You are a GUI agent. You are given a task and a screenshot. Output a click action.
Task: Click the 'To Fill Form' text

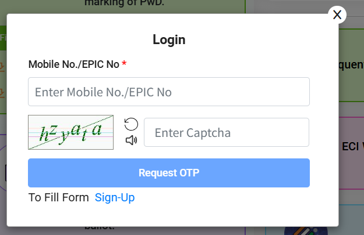pyautogui.click(x=58, y=198)
